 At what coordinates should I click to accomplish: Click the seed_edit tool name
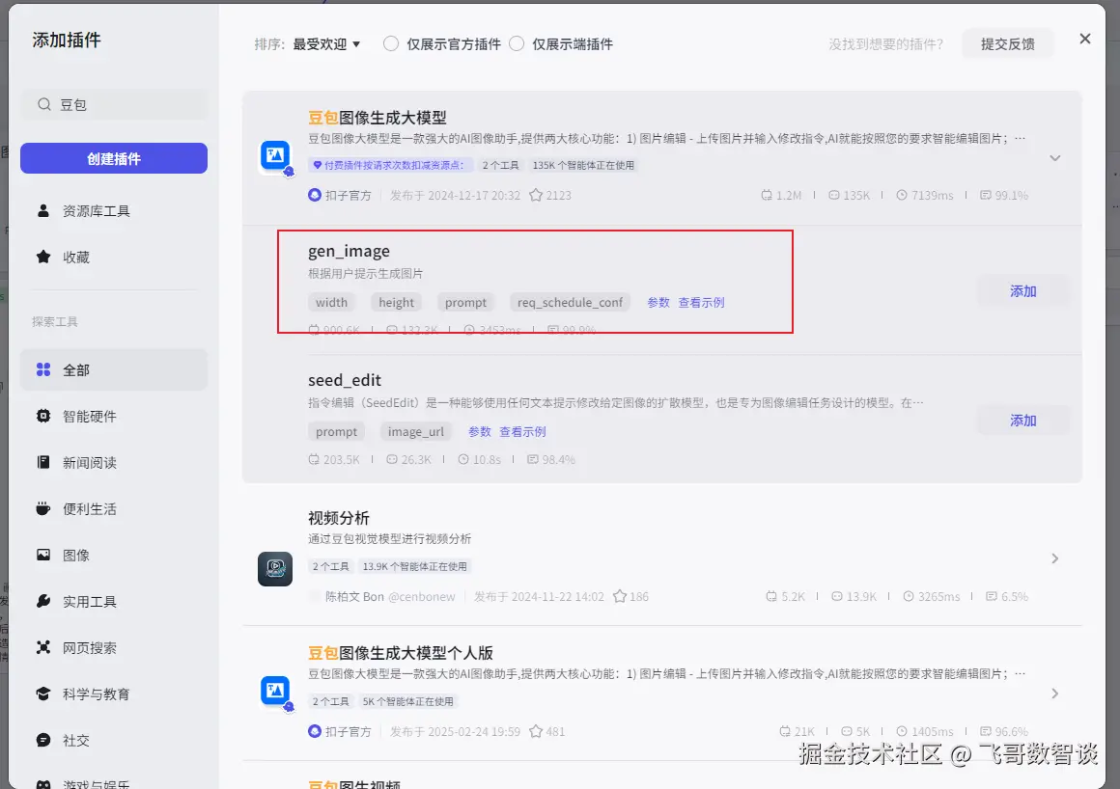[345, 380]
